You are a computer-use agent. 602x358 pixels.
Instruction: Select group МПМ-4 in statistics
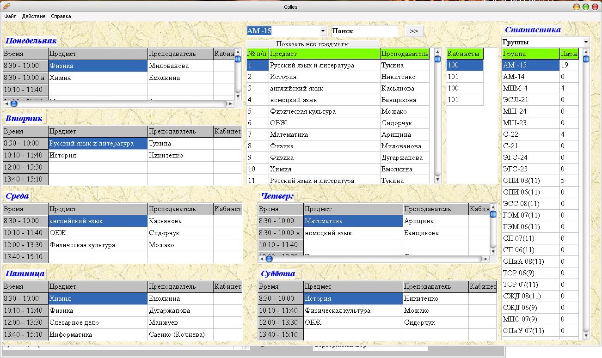[530, 88]
